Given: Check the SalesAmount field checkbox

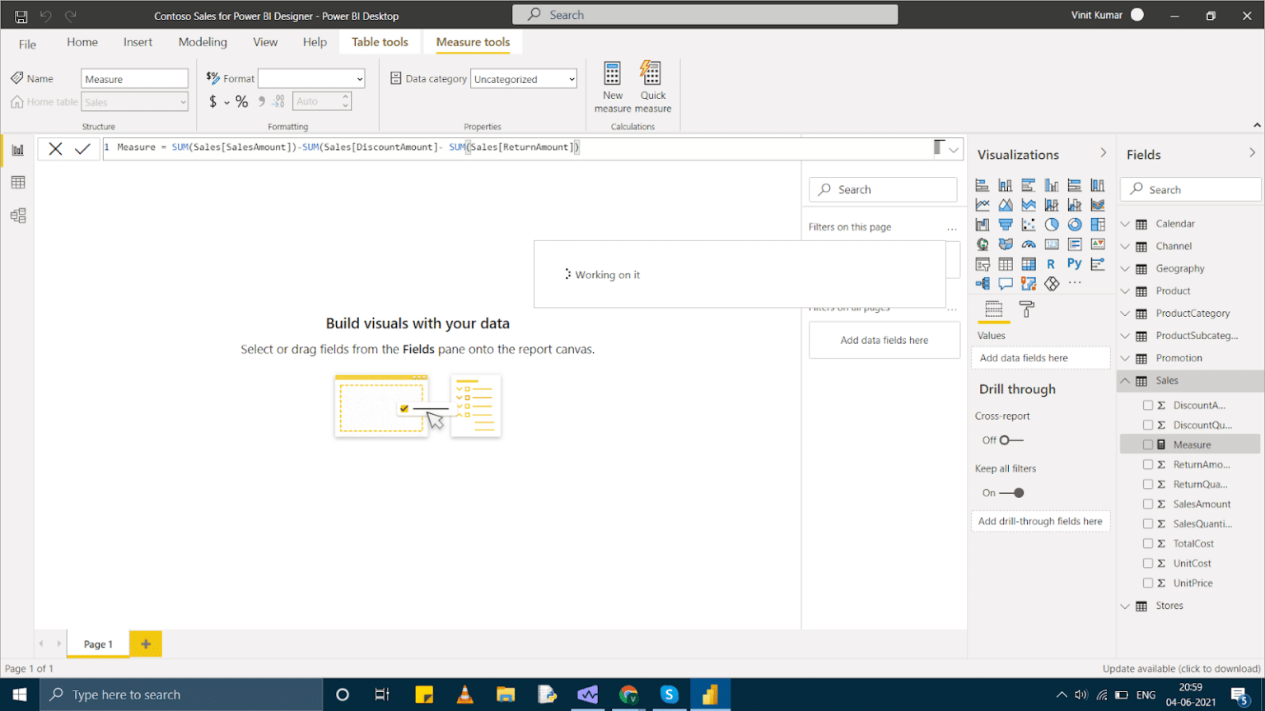Looking at the screenshot, I should (1150, 504).
